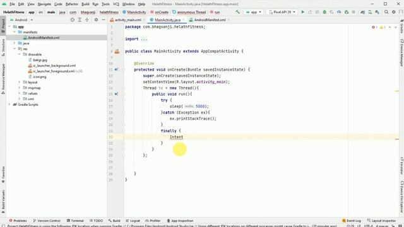Click Expand All icon in Project panel
404x227 pixels.
pos(80,20)
